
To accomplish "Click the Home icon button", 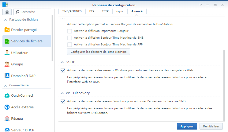I will coord(7,12).
